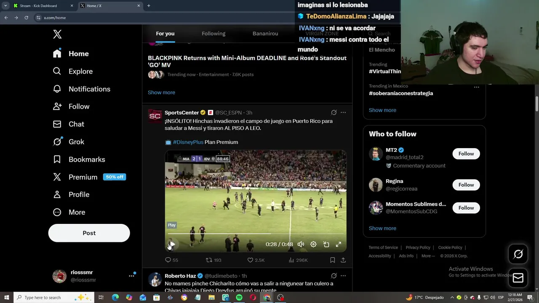Open Grok icon on Roberto Haz post
Viewport: 539px width, 303px height.
coord(334,276)
